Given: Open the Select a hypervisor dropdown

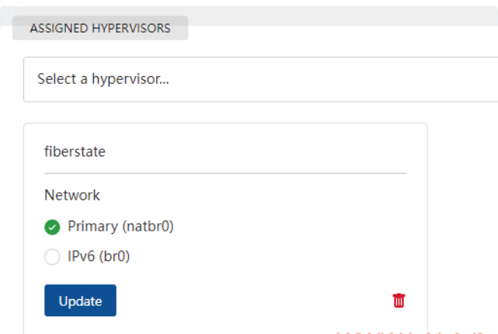Looking at the screenshot, I should point(260,79).
